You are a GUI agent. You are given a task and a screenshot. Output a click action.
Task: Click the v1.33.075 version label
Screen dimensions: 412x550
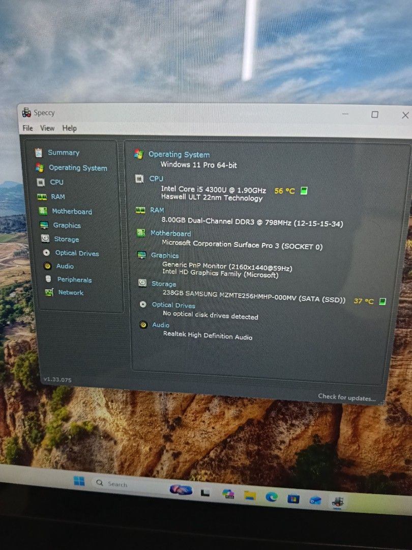57,379
